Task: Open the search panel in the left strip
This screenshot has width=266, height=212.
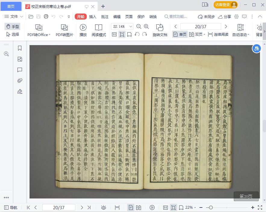Action: tap(6, 54)
